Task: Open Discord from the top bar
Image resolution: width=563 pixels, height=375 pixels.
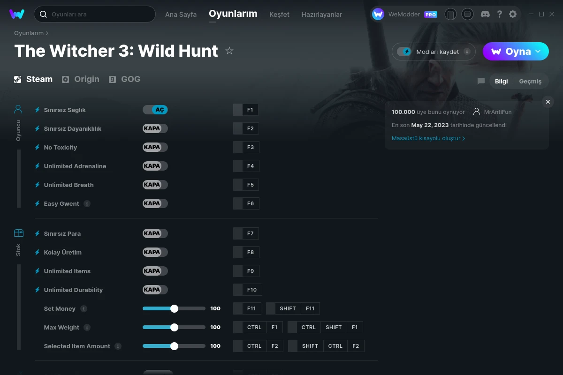Action: tap(485, 14)
